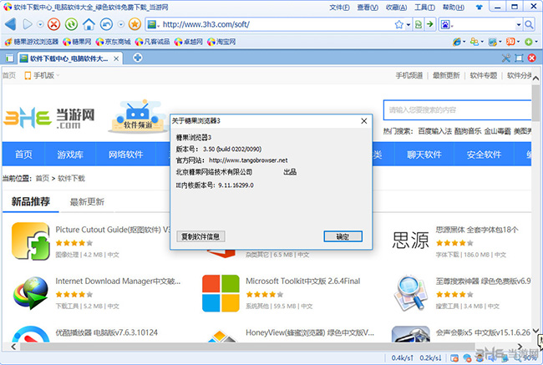The image size is (543, 365).
Task: Click 复制软件信息 button in dialog
Action: click(x=200, y=236)
